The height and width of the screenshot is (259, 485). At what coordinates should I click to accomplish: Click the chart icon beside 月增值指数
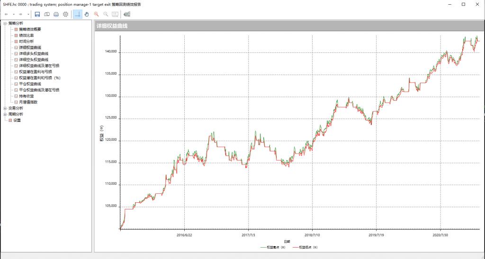click(16, 102)
